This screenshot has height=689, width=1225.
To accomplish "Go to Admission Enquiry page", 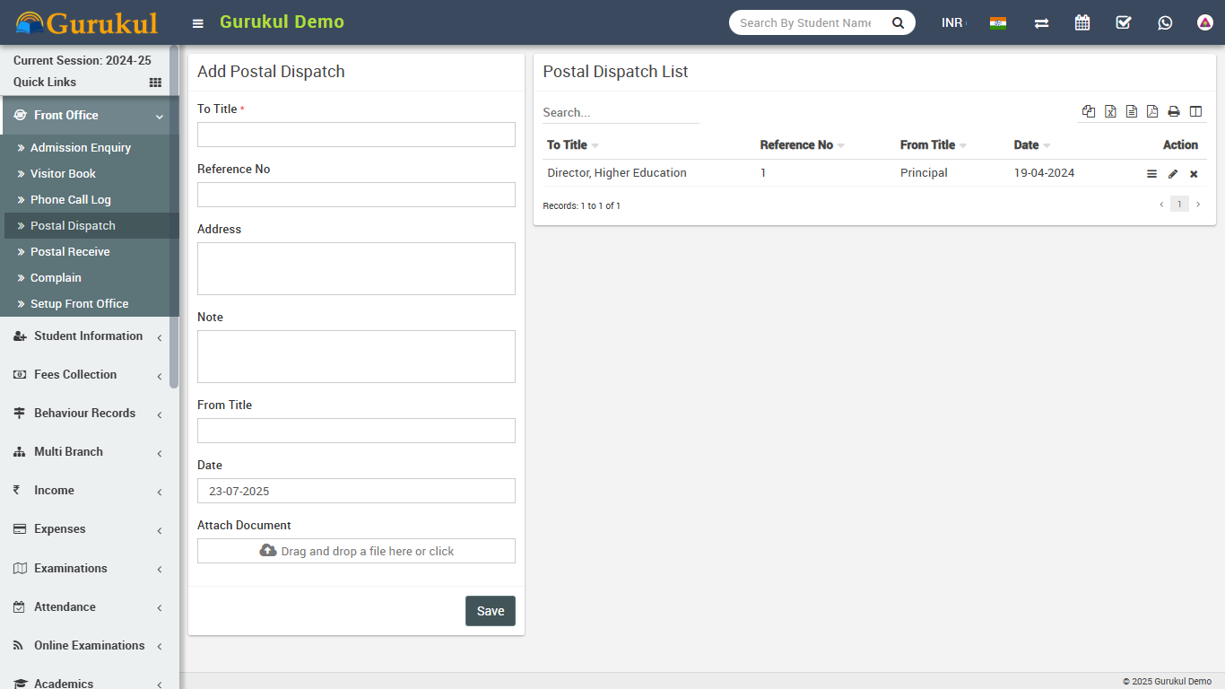I will [x=81, y=148].
